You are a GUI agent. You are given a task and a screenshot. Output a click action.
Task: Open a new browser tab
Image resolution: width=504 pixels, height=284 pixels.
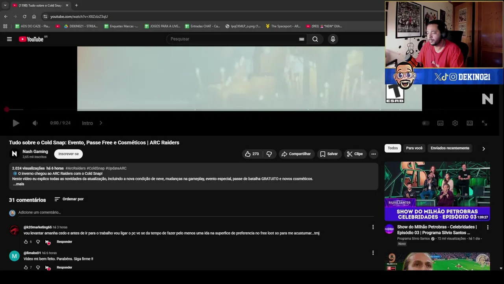(x=76, y=6)
